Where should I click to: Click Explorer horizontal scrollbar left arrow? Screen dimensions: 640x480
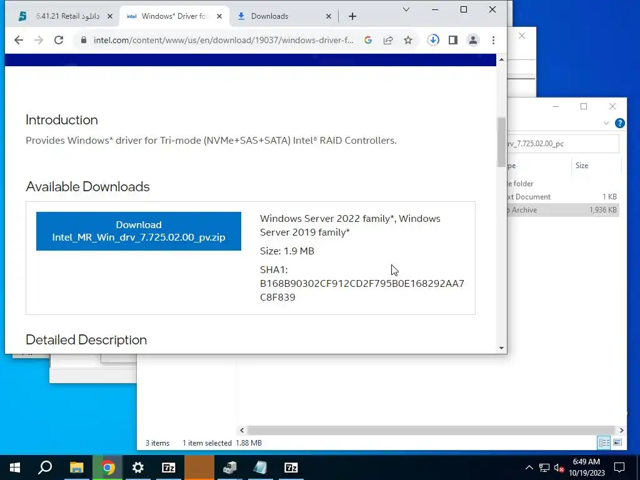click(242, 430)
